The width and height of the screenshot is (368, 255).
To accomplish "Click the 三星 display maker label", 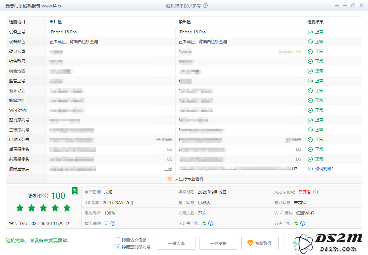I will coord(168,169).
